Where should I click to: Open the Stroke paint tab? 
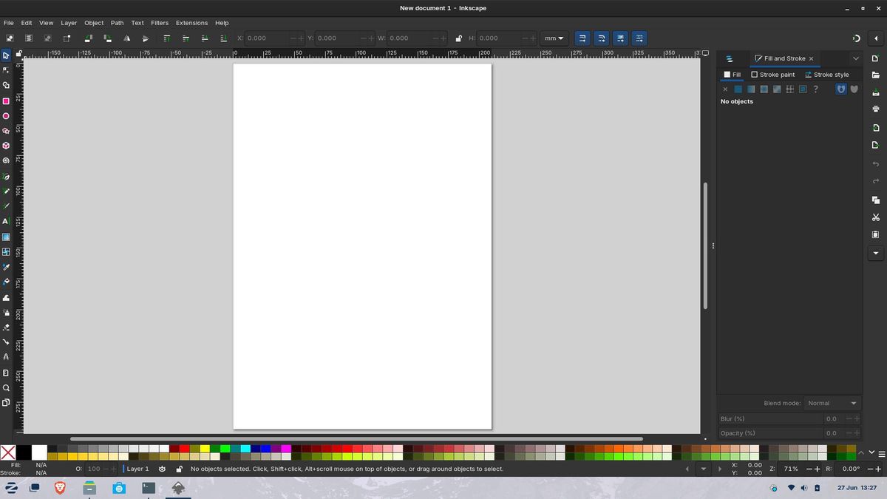tap(773, 75)
